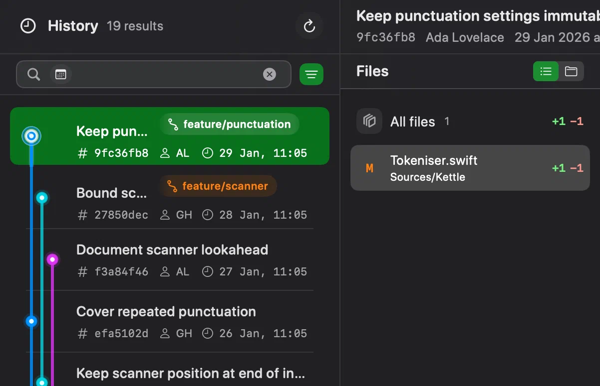
Task: Select commit 'Keep pun...' 9fc36fb8
Action: click(x=170, y=136)
